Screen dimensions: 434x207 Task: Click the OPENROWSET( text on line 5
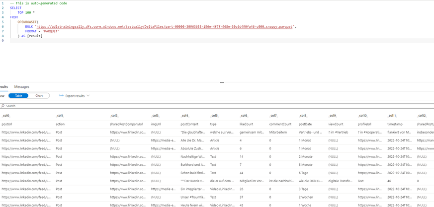[x=28, y=21]
